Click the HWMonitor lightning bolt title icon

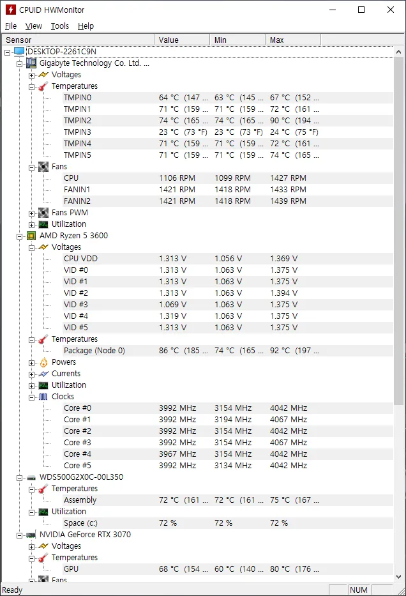(10, 10)
